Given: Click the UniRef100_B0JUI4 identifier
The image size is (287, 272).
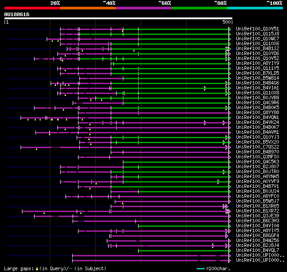Looking at the screenshot, I should [x=257, y=191].
